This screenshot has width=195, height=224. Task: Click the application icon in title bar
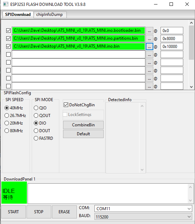coord(6,4)
